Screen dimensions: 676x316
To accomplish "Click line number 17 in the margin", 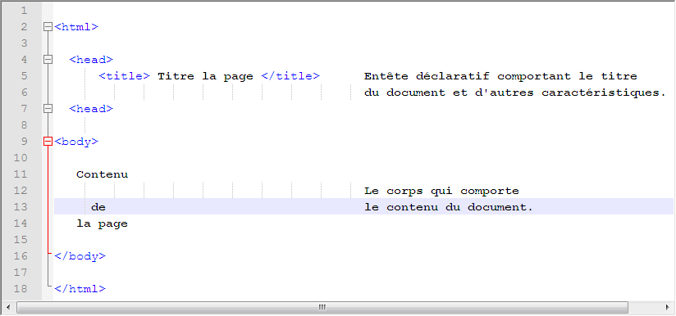I will (x=21, y=273).
